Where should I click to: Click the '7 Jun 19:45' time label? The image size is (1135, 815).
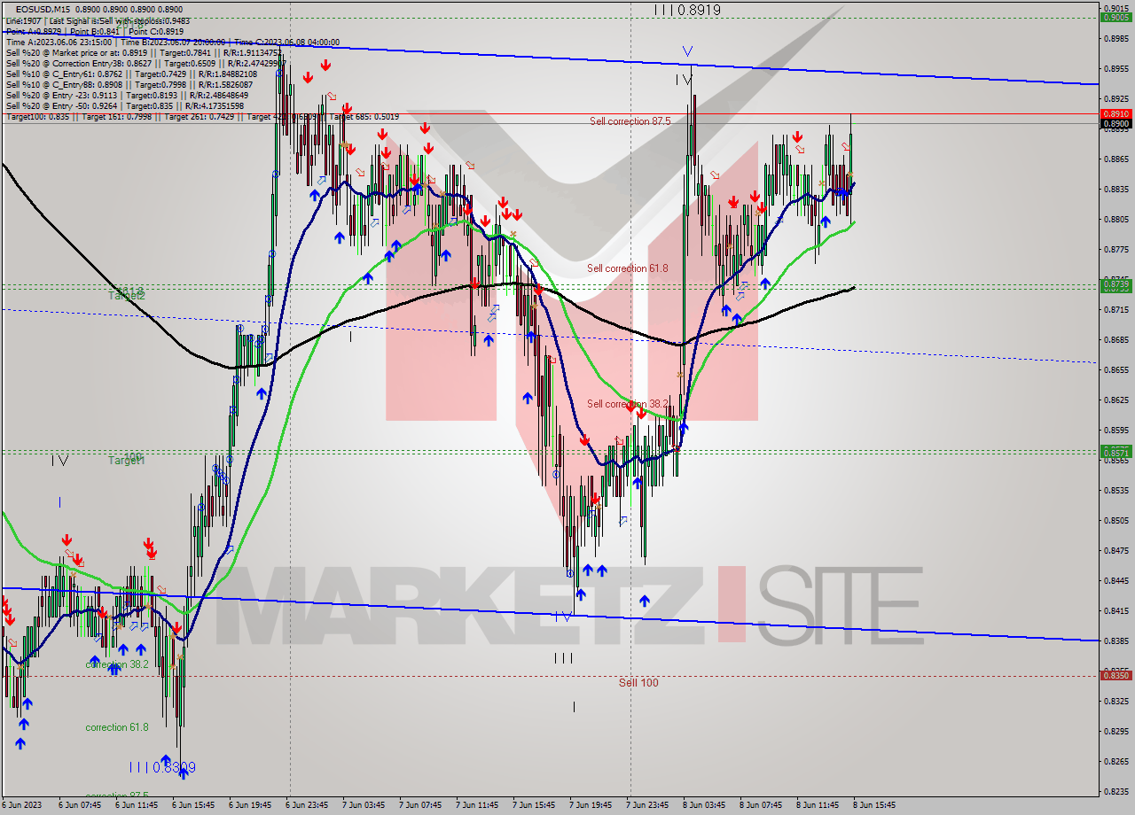click(590, 805)
